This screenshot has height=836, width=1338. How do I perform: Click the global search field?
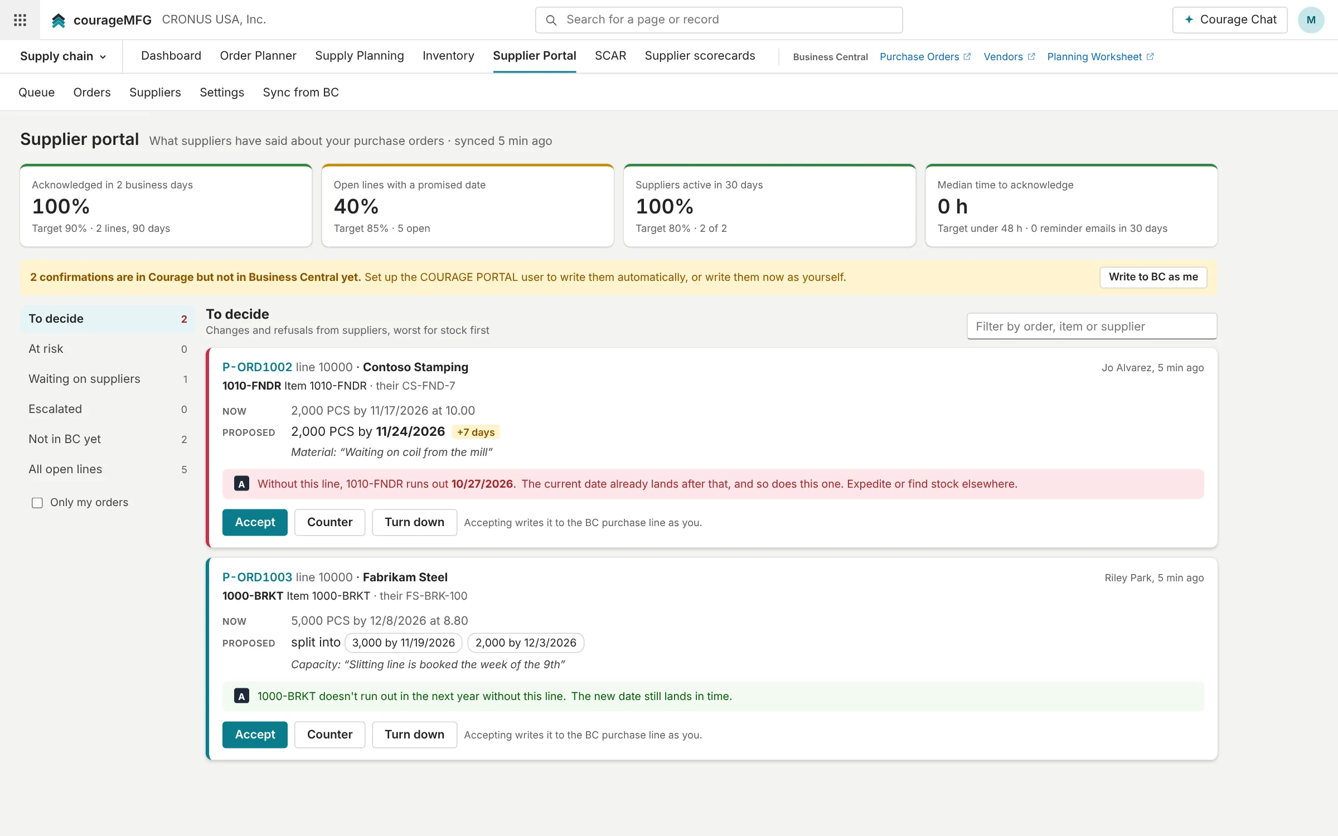pos(719,20)
